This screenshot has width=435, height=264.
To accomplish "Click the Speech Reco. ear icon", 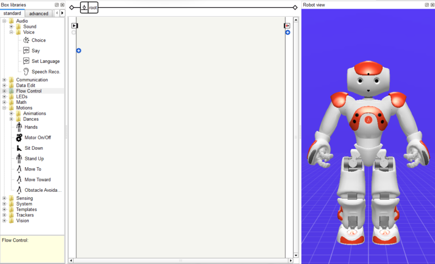I will [x=26, y=72].
